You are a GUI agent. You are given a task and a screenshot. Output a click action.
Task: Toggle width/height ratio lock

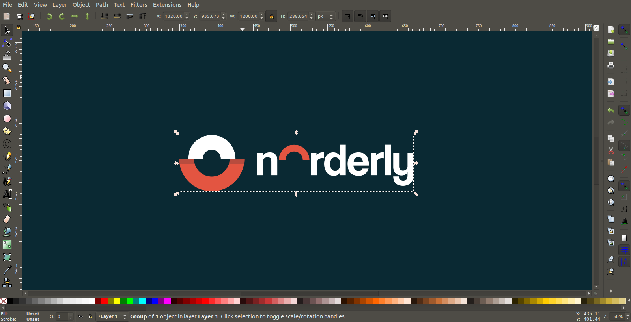[271, 16]
